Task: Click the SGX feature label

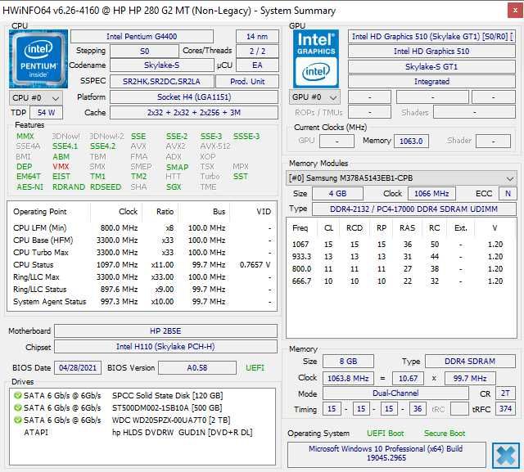Action: point(174,187)
